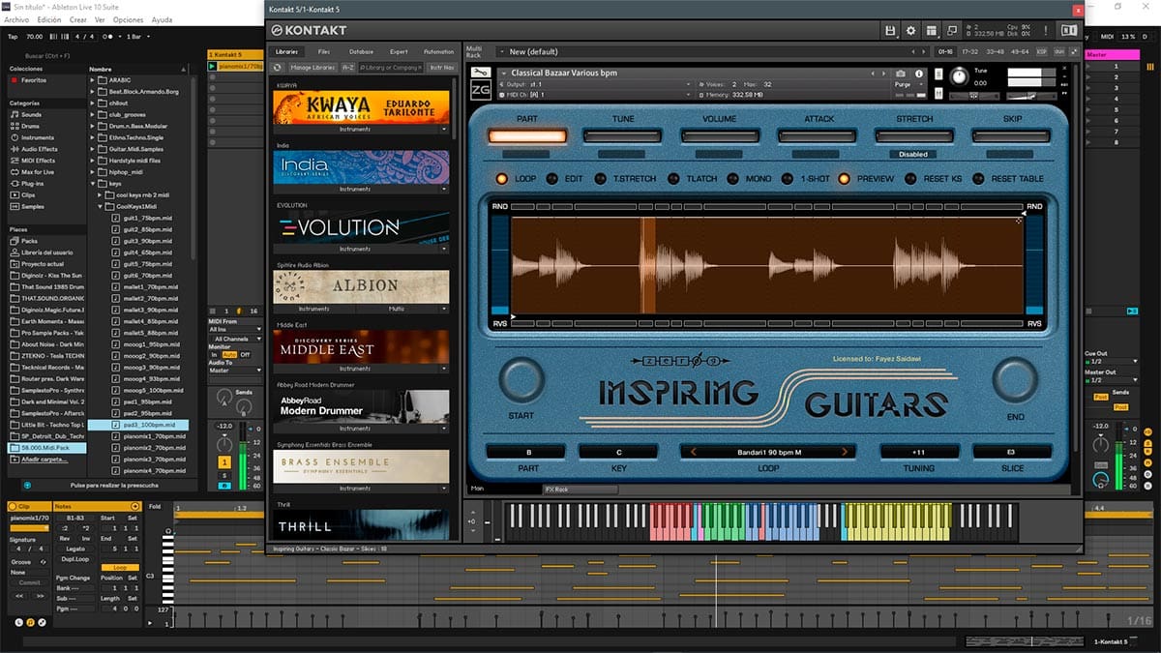Toggle 1-SHOT mode in Inspiring Guitars
1161x653 pixels.
(788, 179)
